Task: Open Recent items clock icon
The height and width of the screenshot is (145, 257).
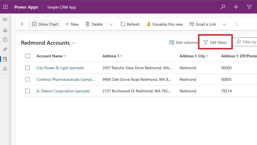Action: coord(5,40)
